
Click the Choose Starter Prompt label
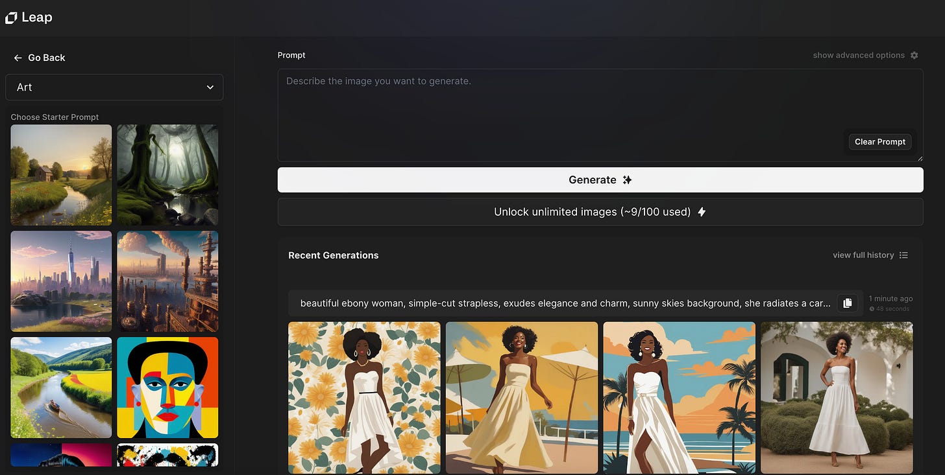[x=55, y=117]
